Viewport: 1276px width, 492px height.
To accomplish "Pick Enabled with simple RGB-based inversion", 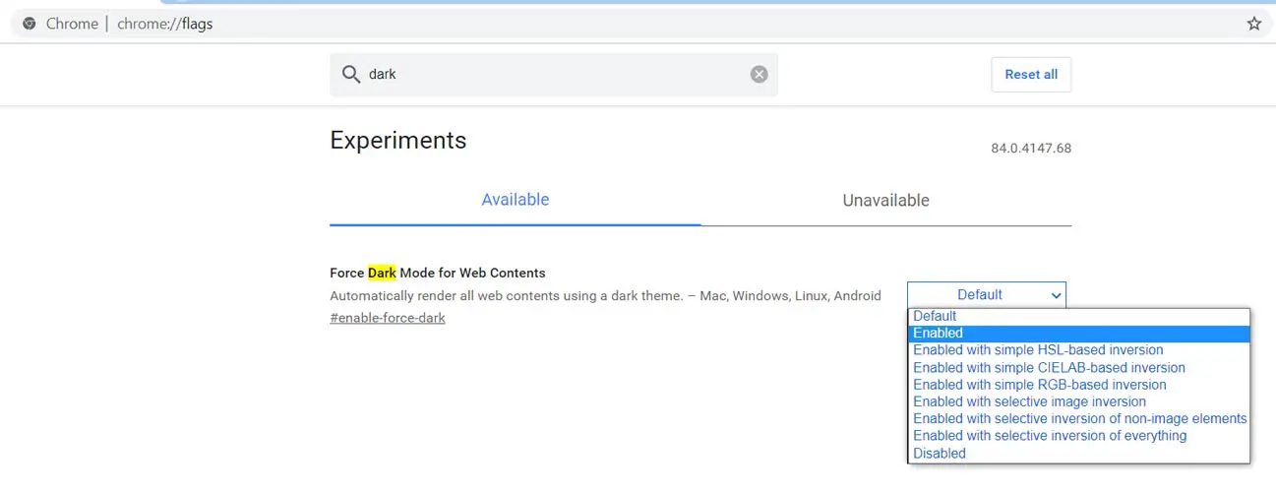I will coord(1078,385).
